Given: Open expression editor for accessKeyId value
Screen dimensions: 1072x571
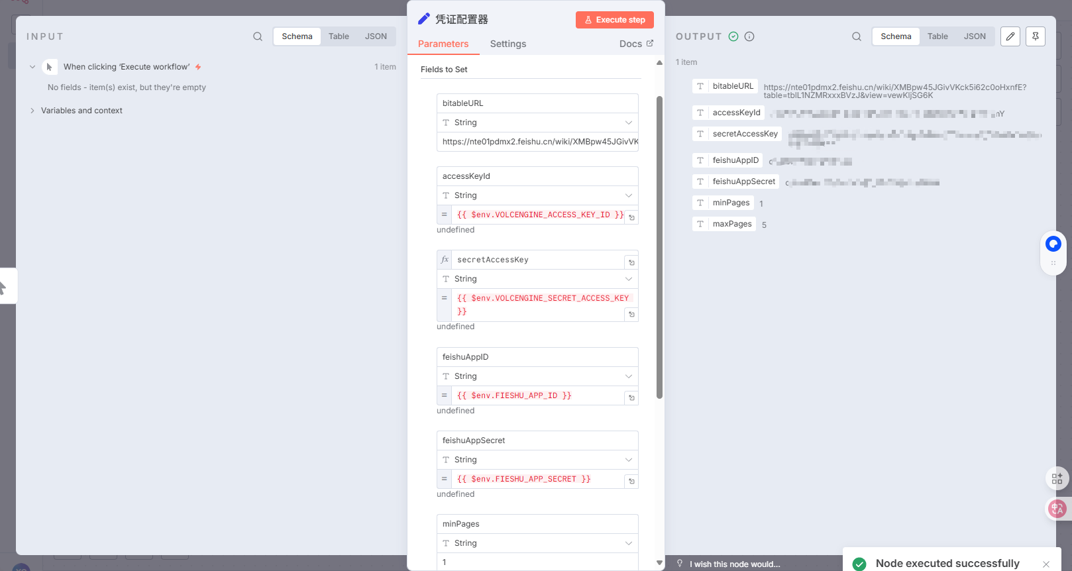Looking at the screenshot, I should pos(632,217).
